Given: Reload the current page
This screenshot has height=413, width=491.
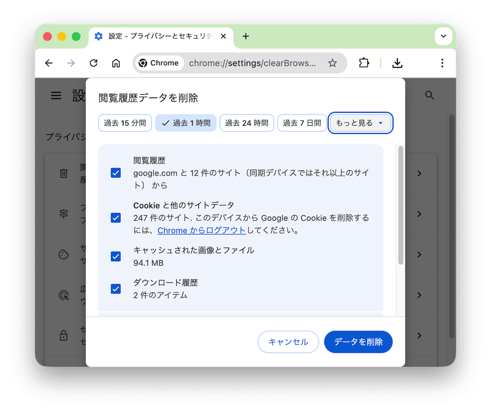Looking at the screenshot, I should coord(93,63).
